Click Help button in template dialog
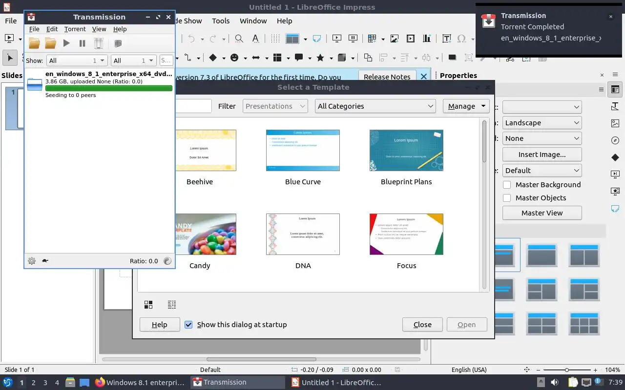 coord(160,325)
